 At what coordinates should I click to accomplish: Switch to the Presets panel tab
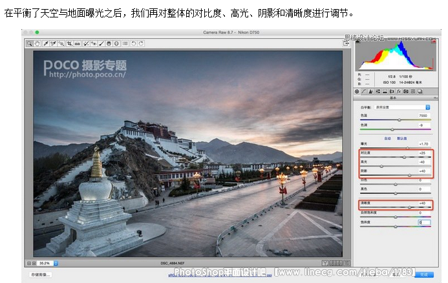click(x=413, y=91)
